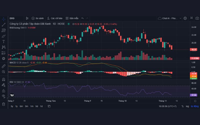
Task: Switch to the 1y time range
Action: tap(16, 106)
